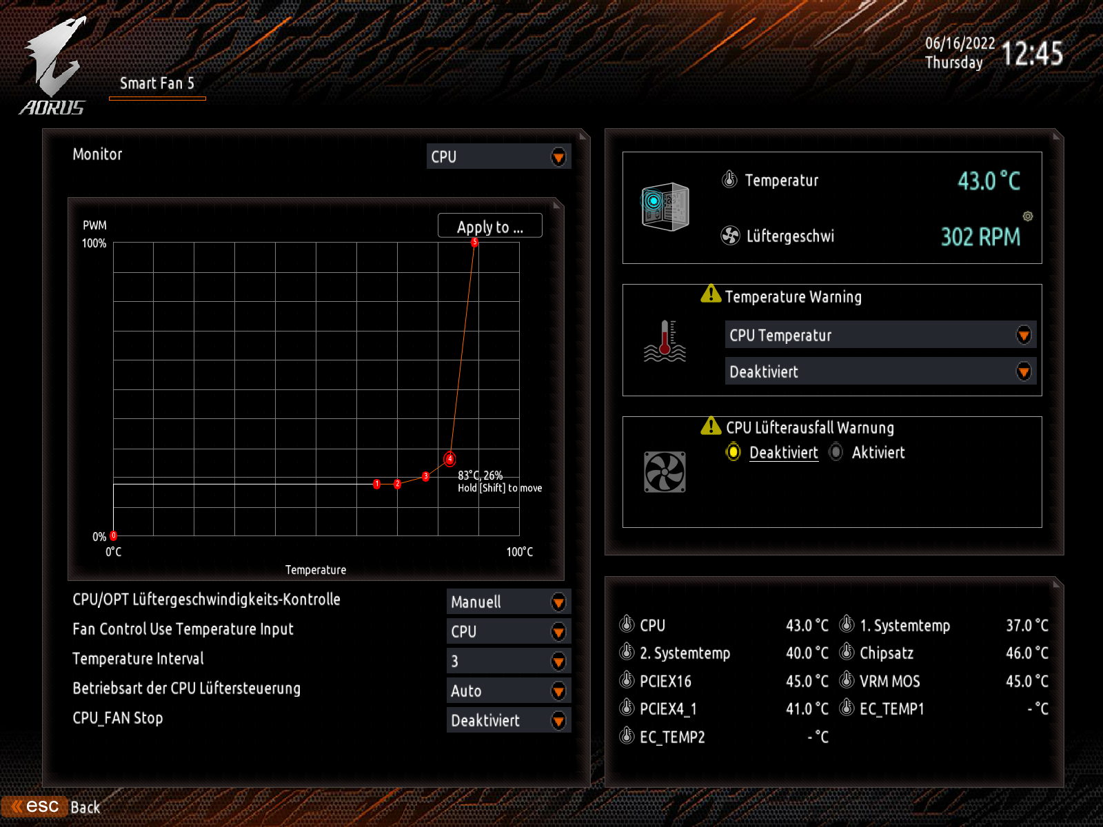Screen dimensions: 1103x827
Task: Select fan curve point 2
Action: point(397,484)
